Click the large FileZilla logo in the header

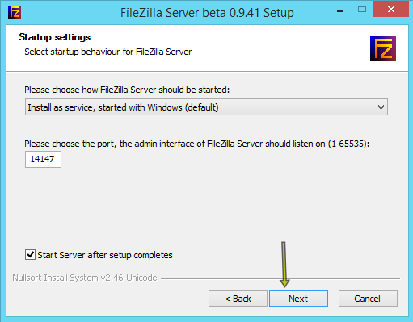click(x=383, y=48)
